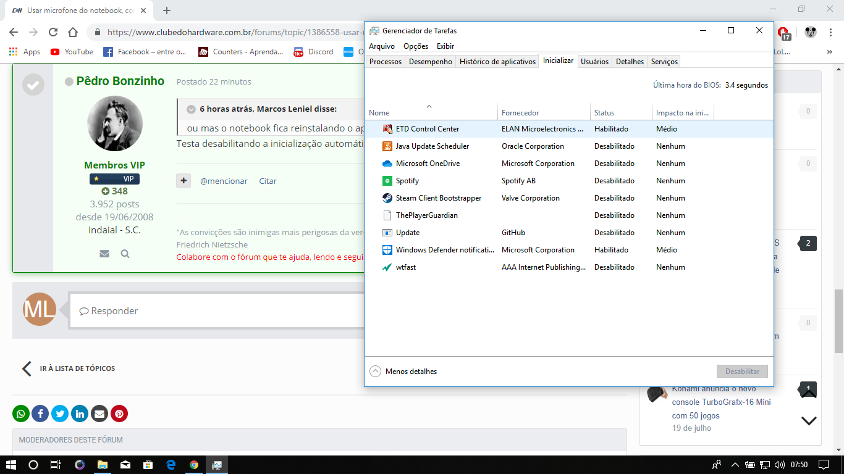Open Task View on the taskbar
This screenshot has height=474, width=844.
[56, 465]
